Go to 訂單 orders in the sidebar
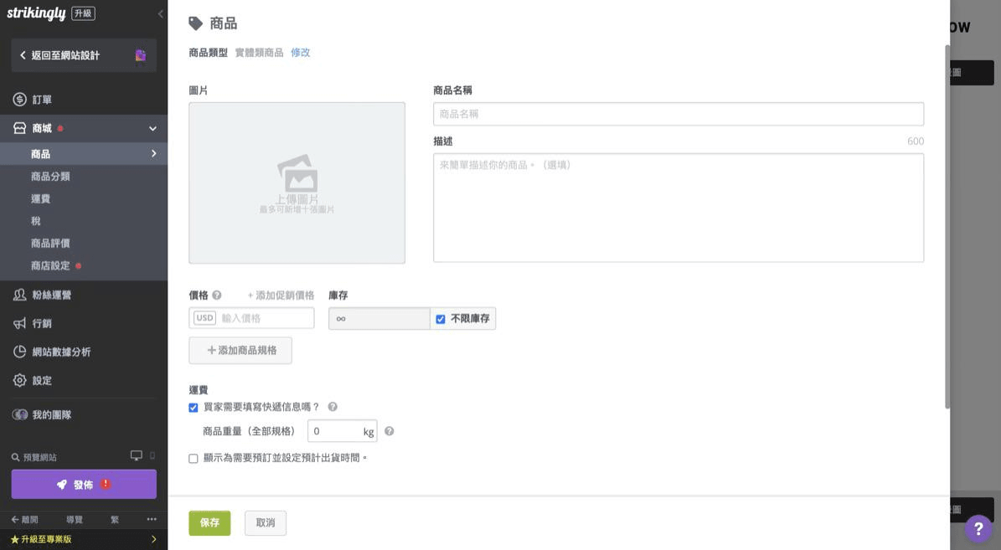This screenshot has width=1001, height=550. [42, 100]
